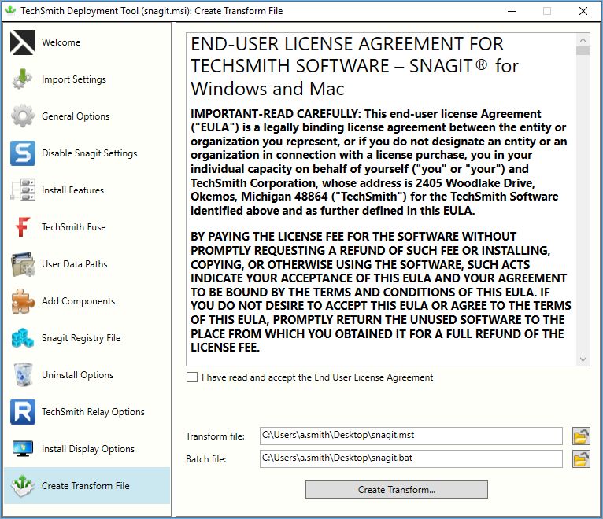The width and height of the screenshot is (603, 519).
Task: Click the EULA heading text
Action: pyautogui.click(x=354, y=66)
